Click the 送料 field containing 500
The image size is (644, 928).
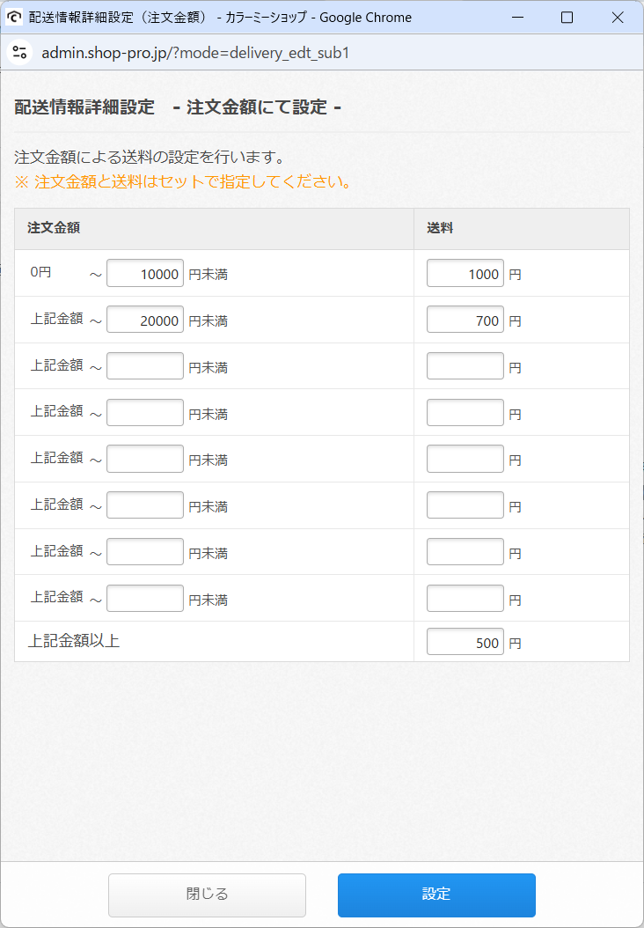465,642
